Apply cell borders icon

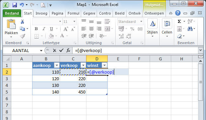click(x=37, y=36)
